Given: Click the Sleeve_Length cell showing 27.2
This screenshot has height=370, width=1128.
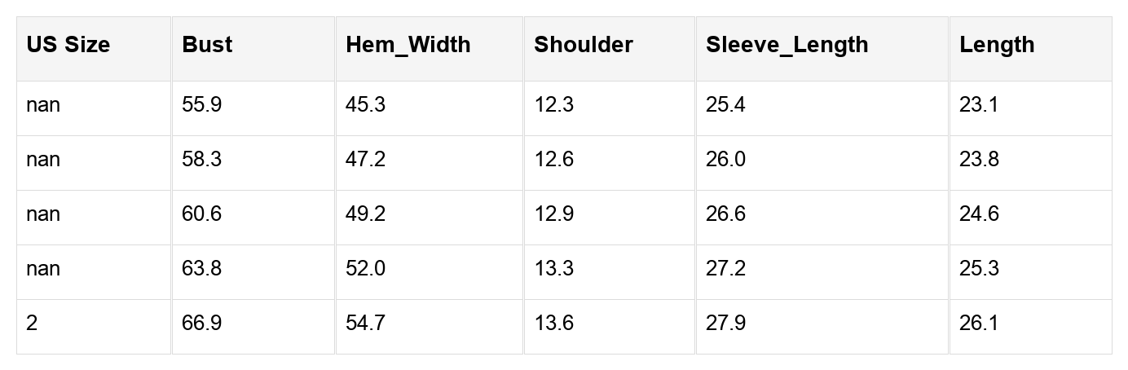Looking at the screenshot, I should pyautogui.click(x=725, y=268).
